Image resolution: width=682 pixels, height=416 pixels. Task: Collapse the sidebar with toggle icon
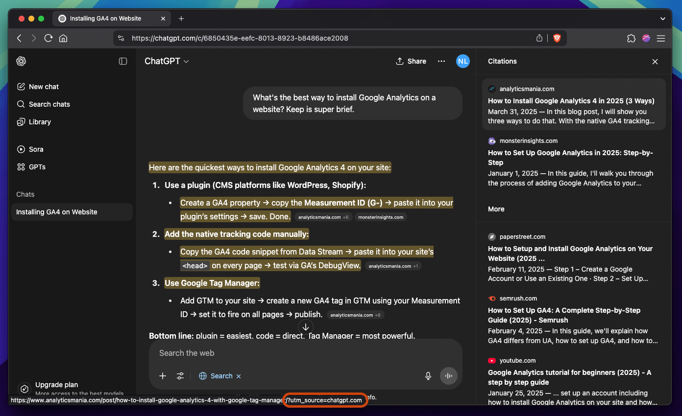point(123,61)
